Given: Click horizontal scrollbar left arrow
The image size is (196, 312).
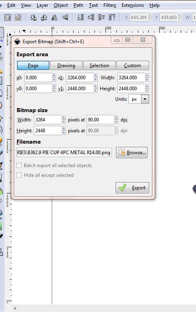Looking at the screenshot, I should [15, 309].
